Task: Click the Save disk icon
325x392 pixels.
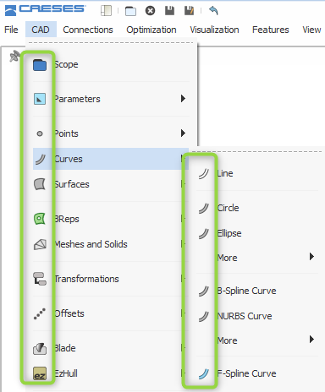Action: [169, 11]
